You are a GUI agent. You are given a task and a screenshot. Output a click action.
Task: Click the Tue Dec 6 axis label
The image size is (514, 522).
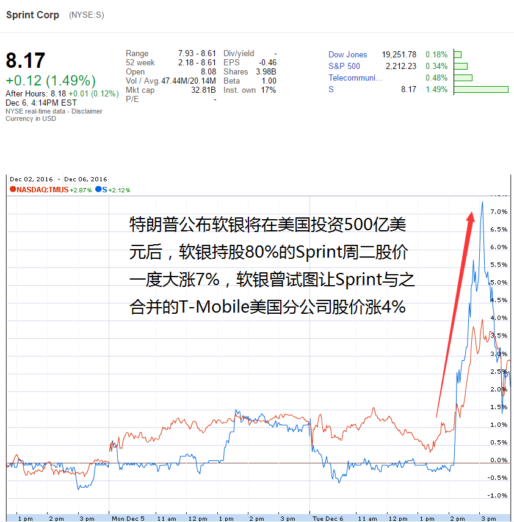pyautogui.click(x=328, y=518)
